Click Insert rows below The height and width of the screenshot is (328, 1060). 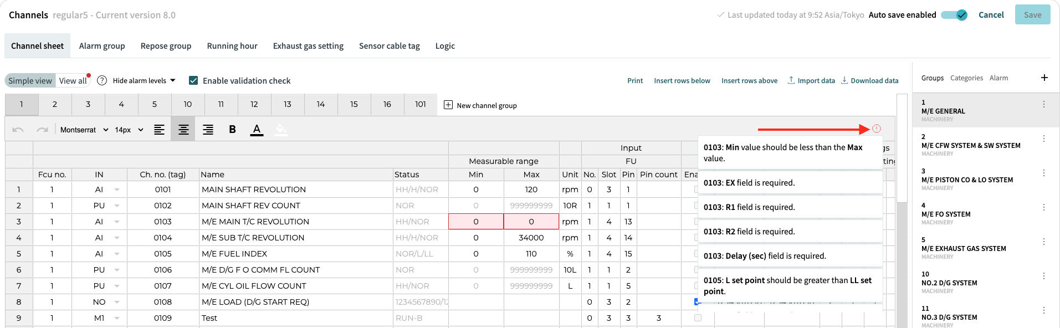(x=682, y=80)
